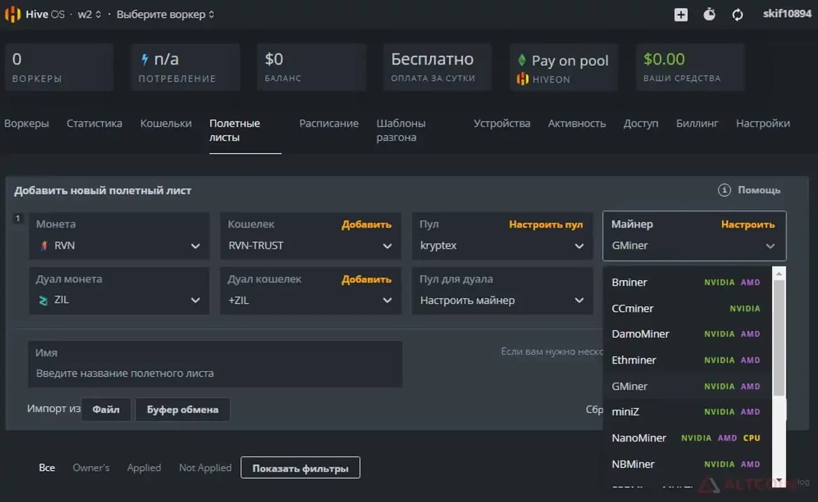Click Настроить пул link
This screenshot has height=502, width=818.
546,224
